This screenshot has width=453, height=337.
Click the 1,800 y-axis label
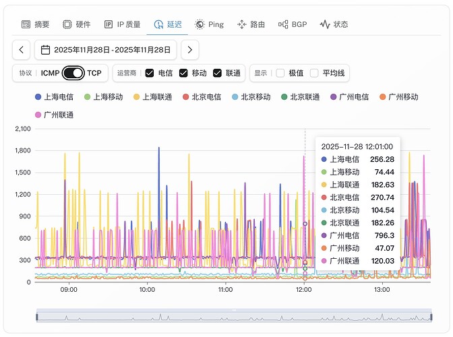pos(23,150)
